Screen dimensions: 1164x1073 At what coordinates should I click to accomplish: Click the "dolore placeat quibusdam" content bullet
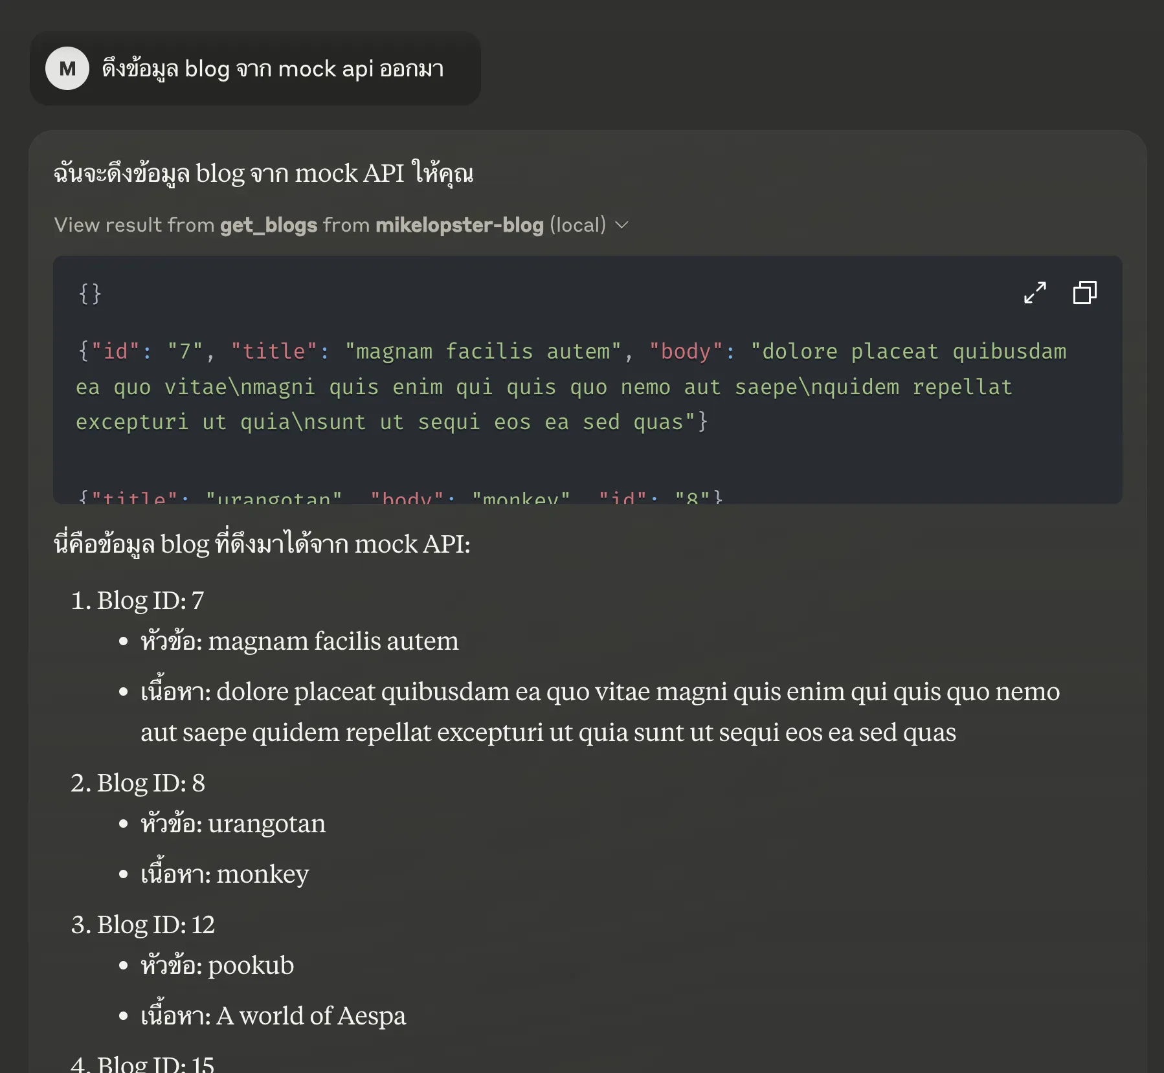(599, 712)
